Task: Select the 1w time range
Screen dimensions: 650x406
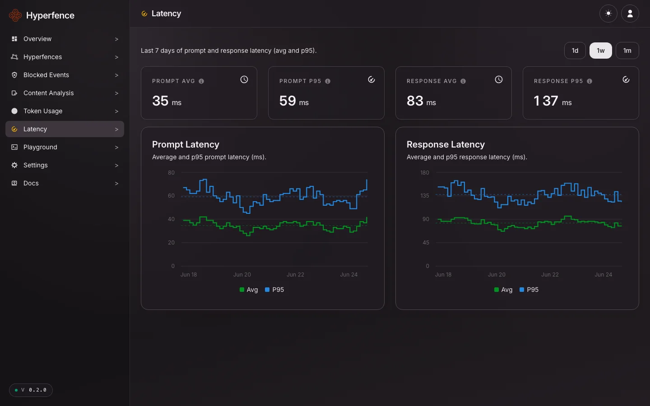Action: pos(601,51)
